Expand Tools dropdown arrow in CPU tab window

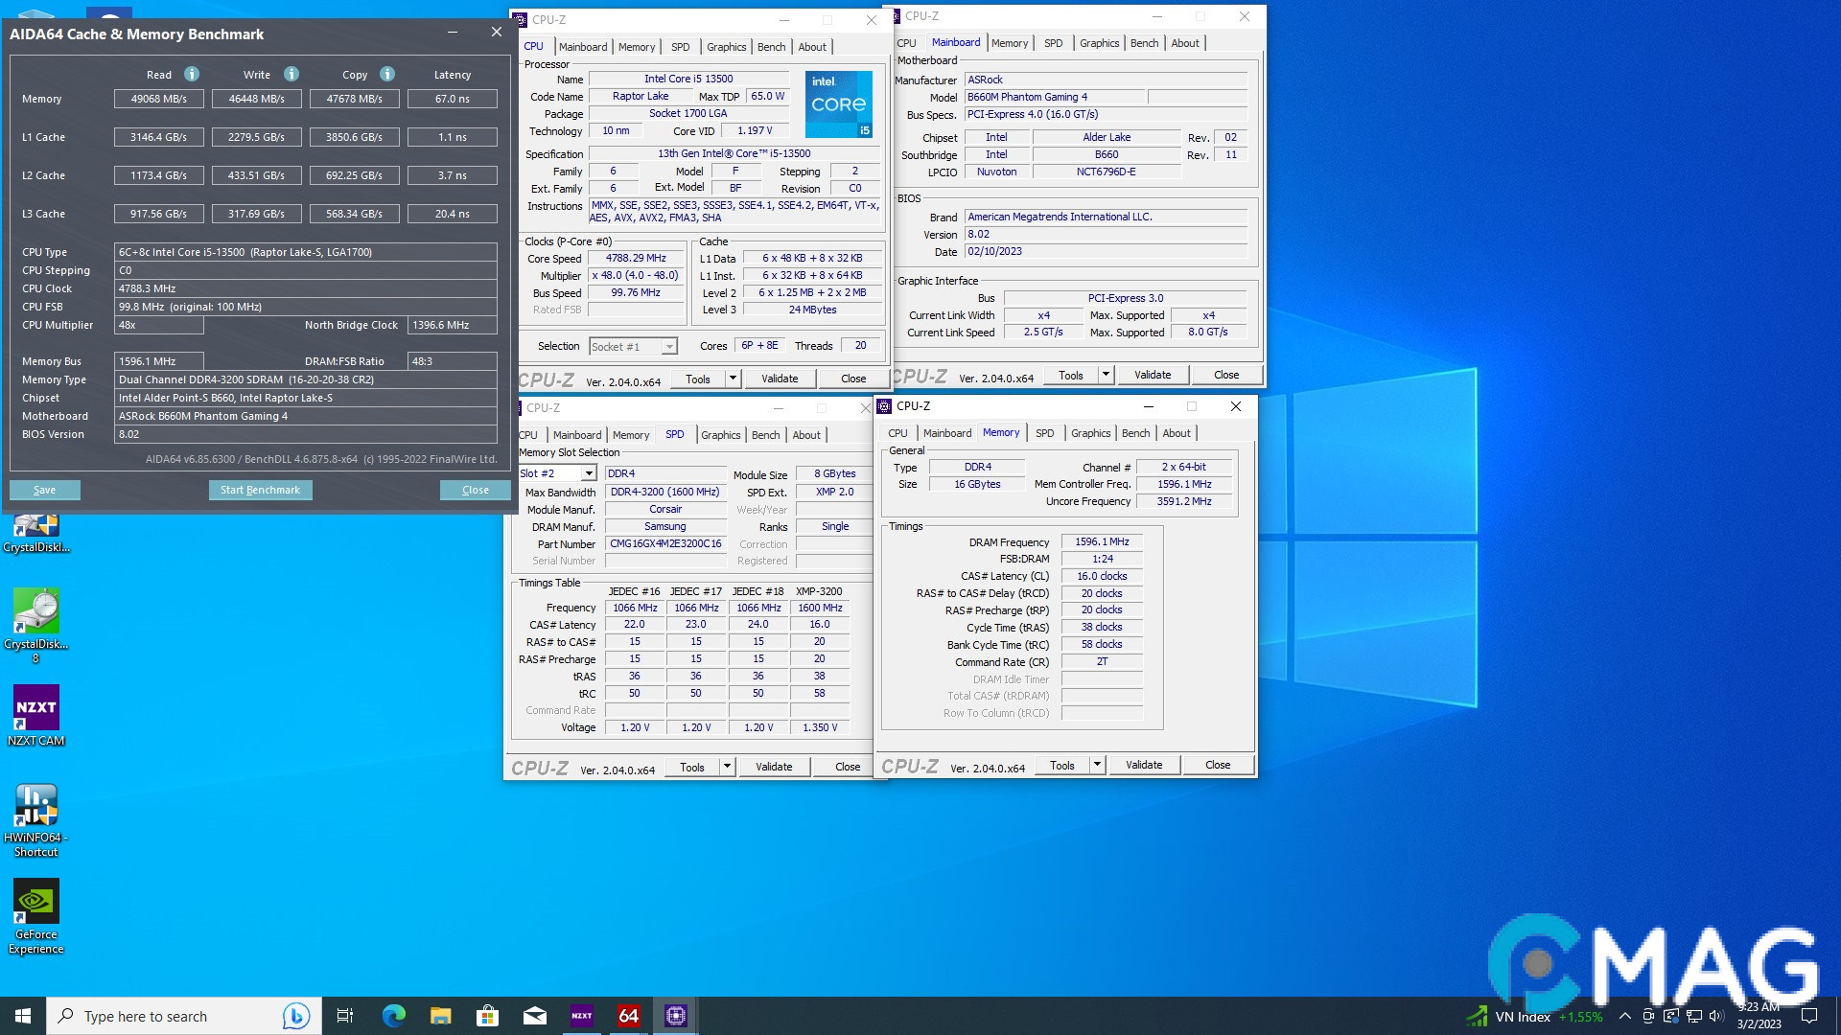click(x=733, y=379)
